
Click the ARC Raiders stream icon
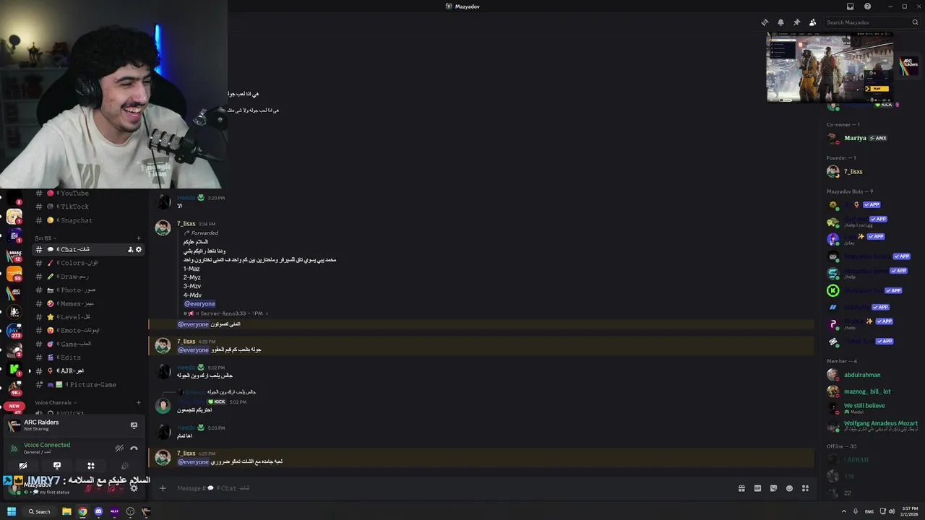coord(134,425)
